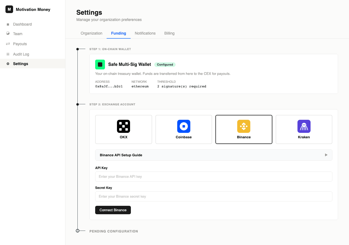This screenshot has width=349, height=245.
Task: Open Dashboard from the sidebar
Action: [22, 24]
